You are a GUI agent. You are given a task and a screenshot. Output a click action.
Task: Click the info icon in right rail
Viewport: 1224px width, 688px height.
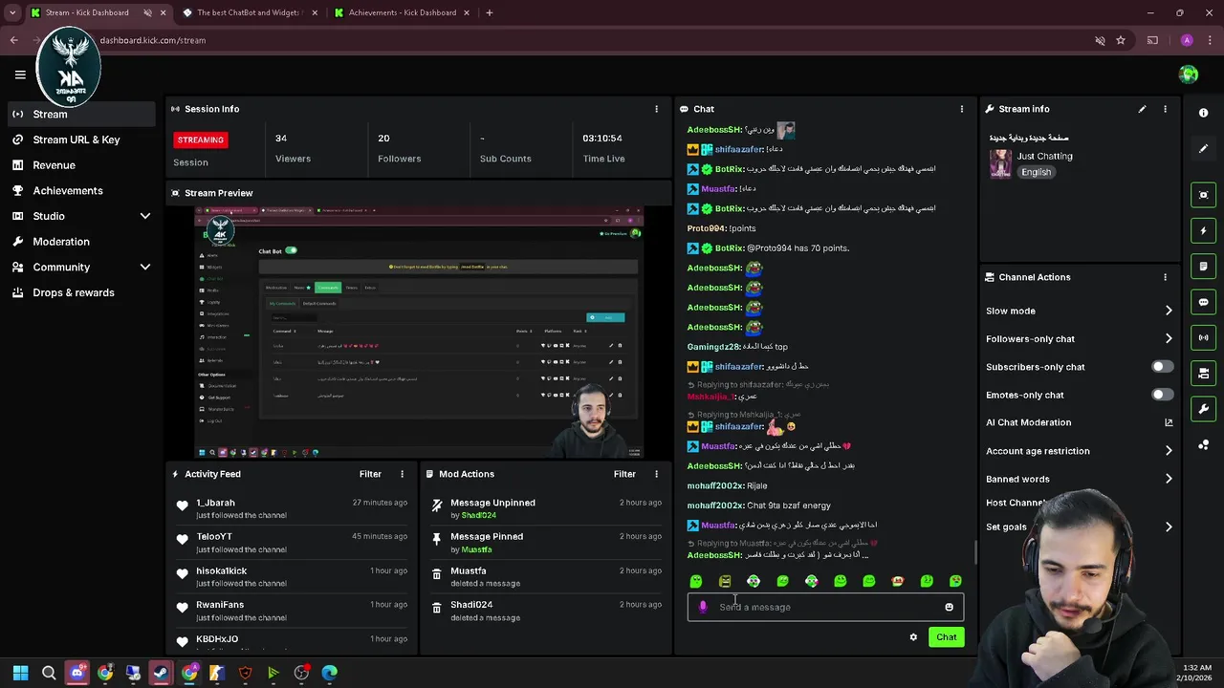1203,113
